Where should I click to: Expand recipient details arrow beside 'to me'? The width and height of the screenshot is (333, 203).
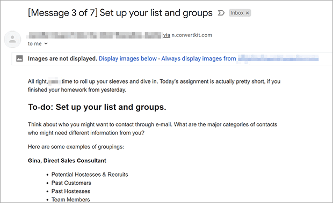46,44
